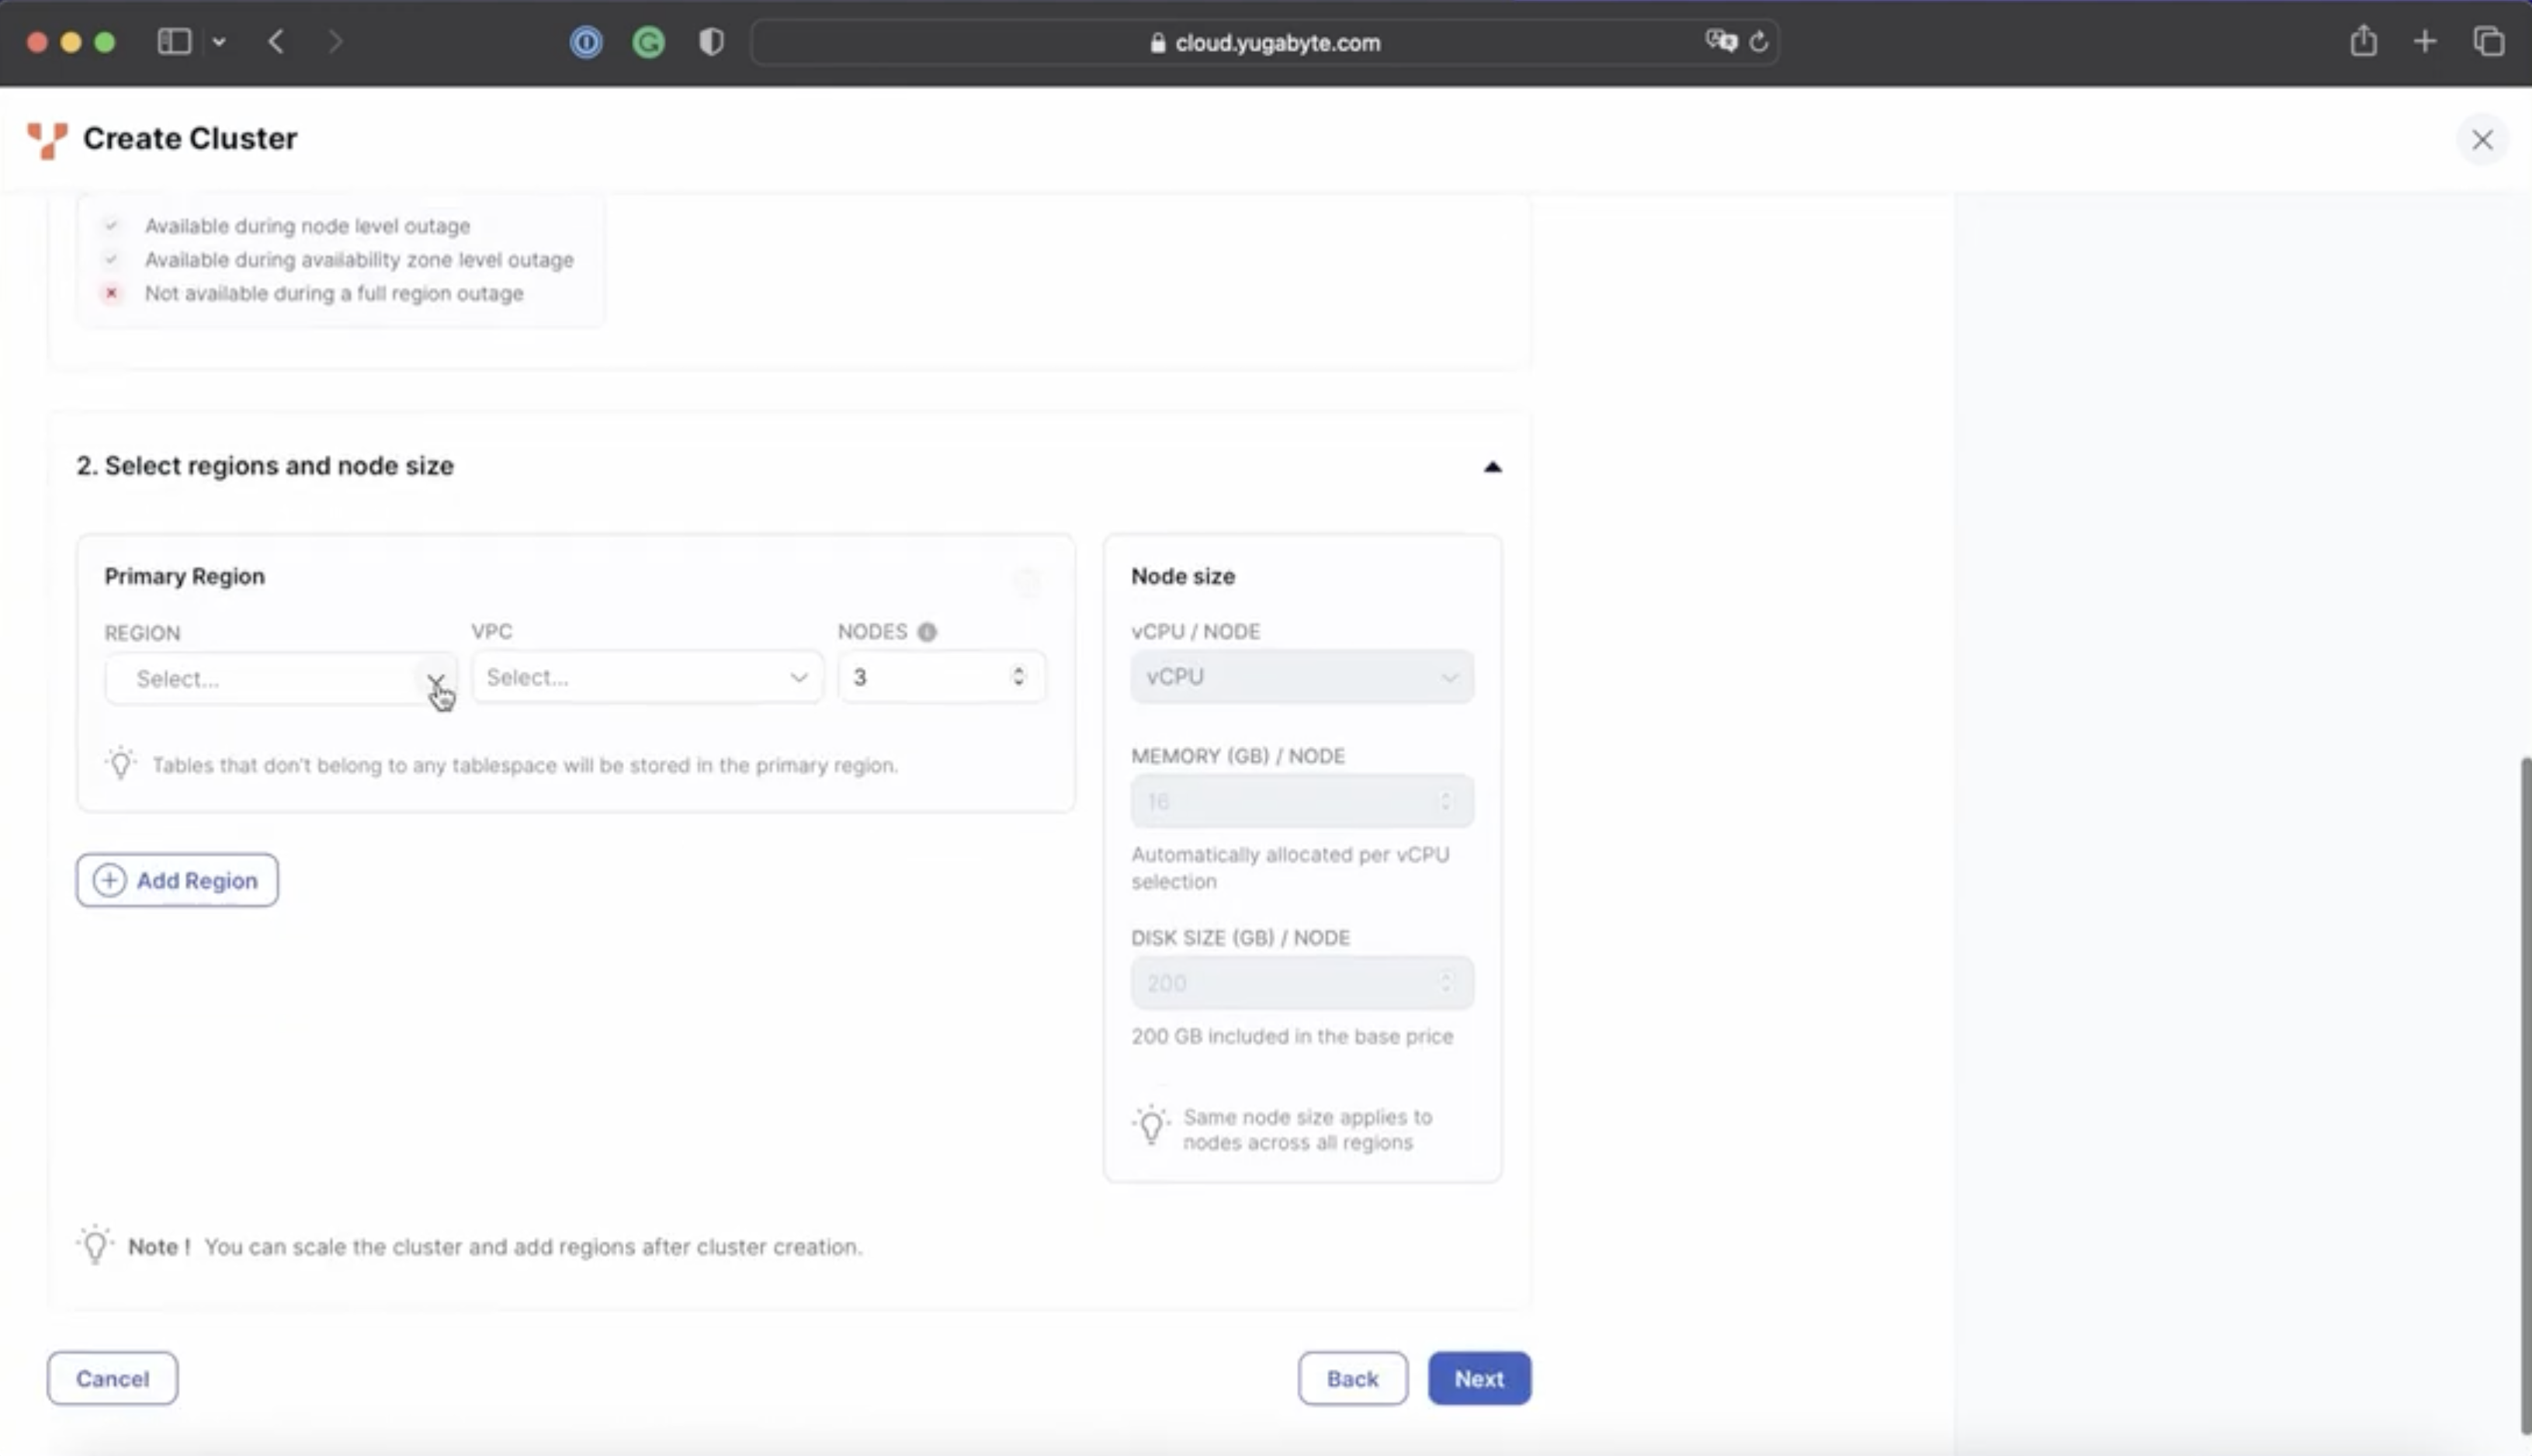Click the Grammarly extension icon
The width and height of the screenshot is (2532, 1456).
point(648,42)
